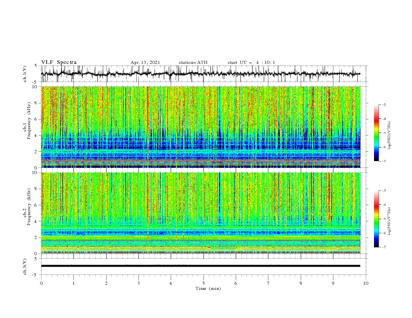Click the ch.1 color bar log(PSD) label
Screen dimensions: 412x318
coord(389,136)
